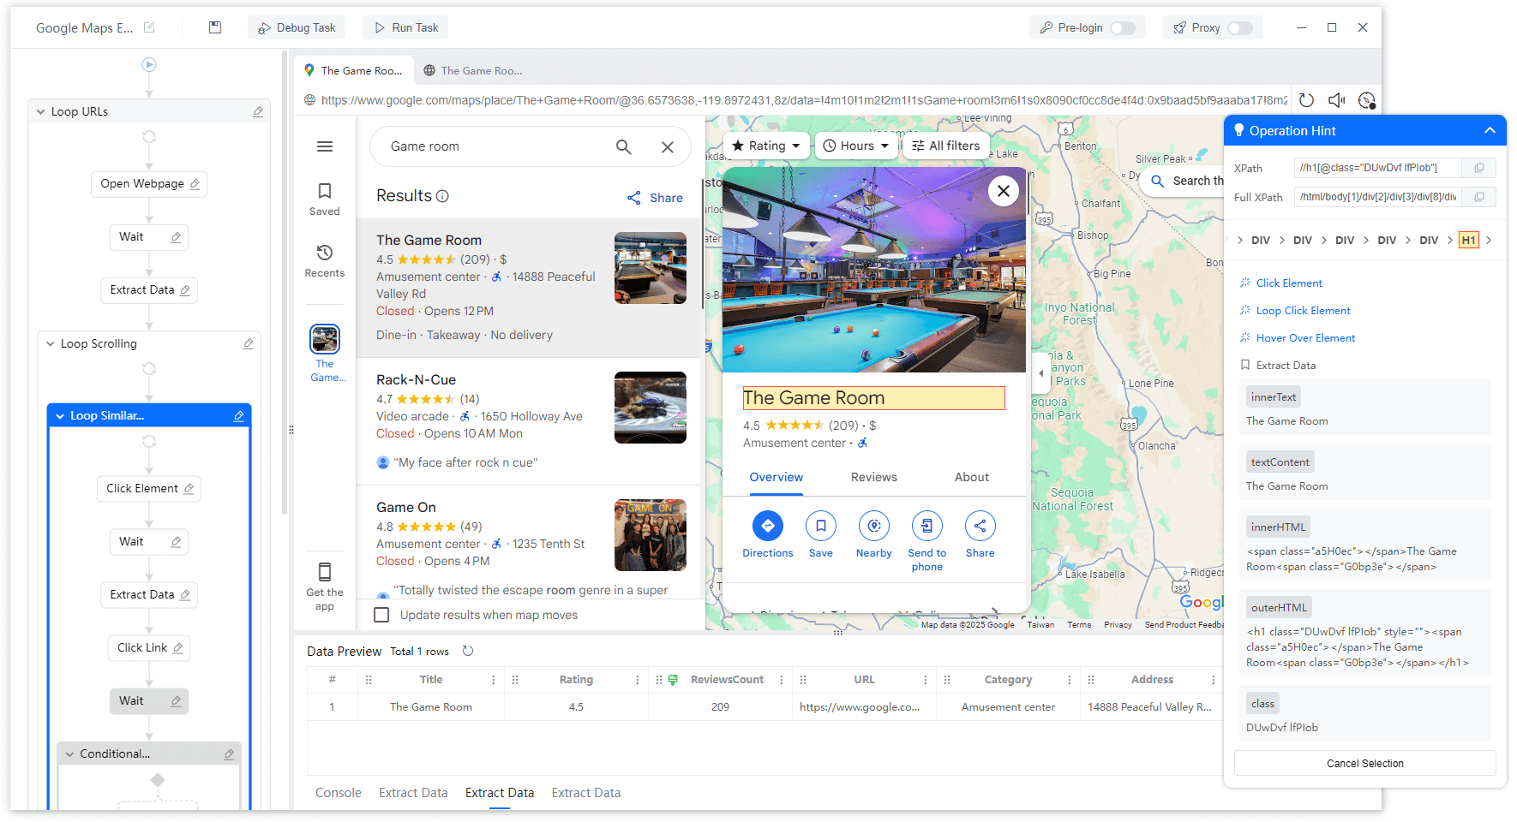
Task: Click the Share circle icon on place card
Action: coord(980,526)
